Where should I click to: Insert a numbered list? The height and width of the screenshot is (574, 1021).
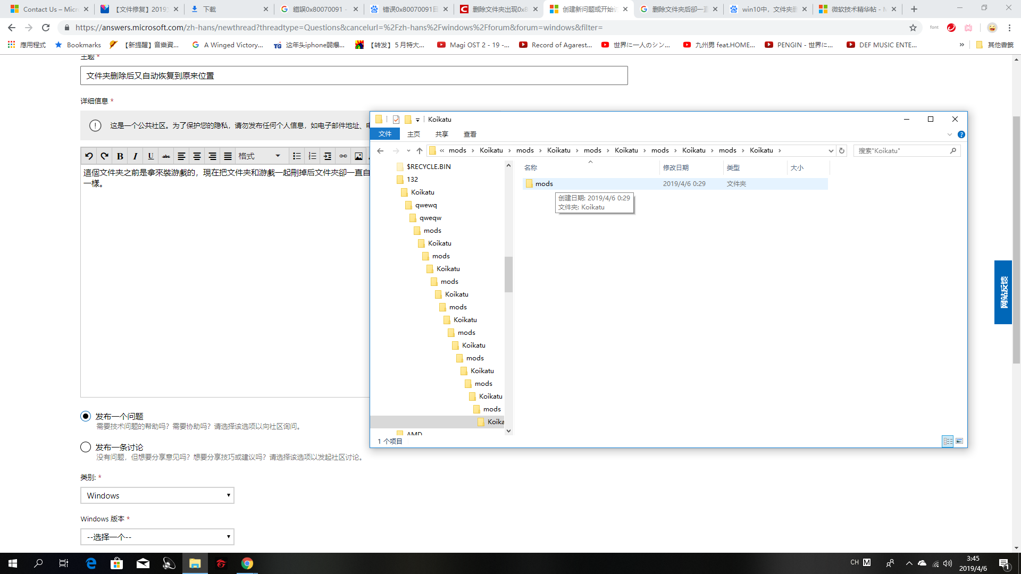tap(312, 156)
